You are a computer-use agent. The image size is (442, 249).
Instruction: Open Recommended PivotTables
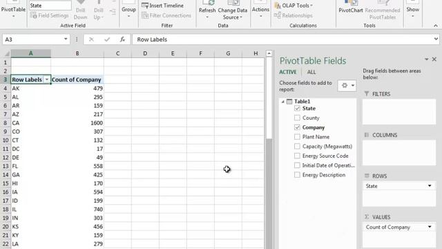pyautogui.click(x=382, y=11)
